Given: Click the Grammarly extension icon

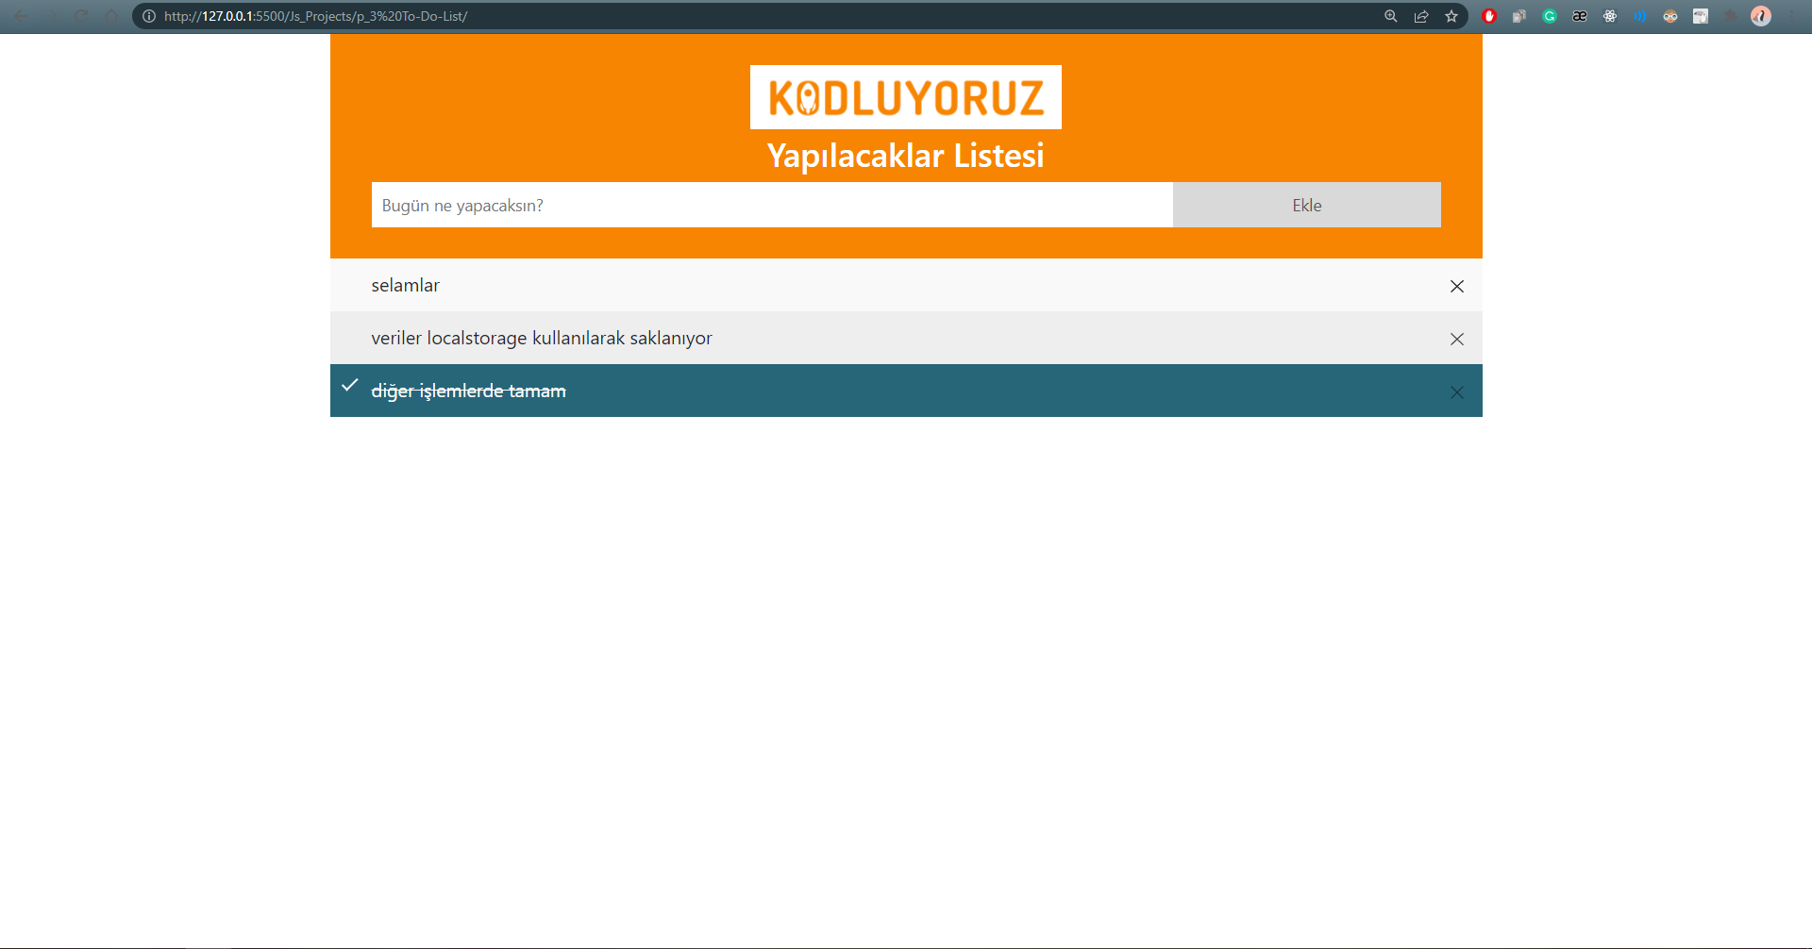Looking at the screenshot, I should [1550, 16].
